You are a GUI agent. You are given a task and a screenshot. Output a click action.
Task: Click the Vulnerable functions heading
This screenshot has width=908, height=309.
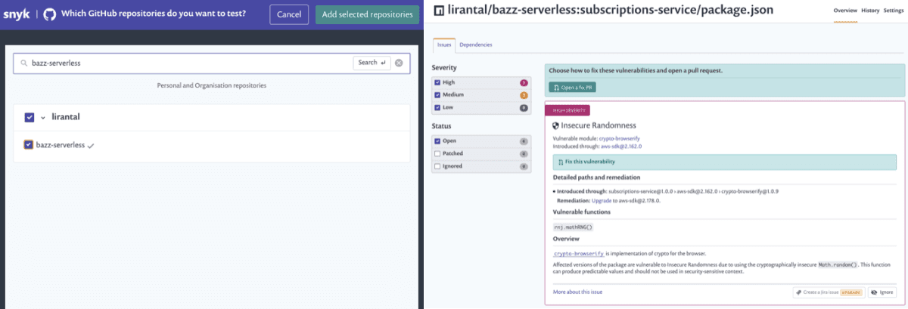click(x=582, y=213)
